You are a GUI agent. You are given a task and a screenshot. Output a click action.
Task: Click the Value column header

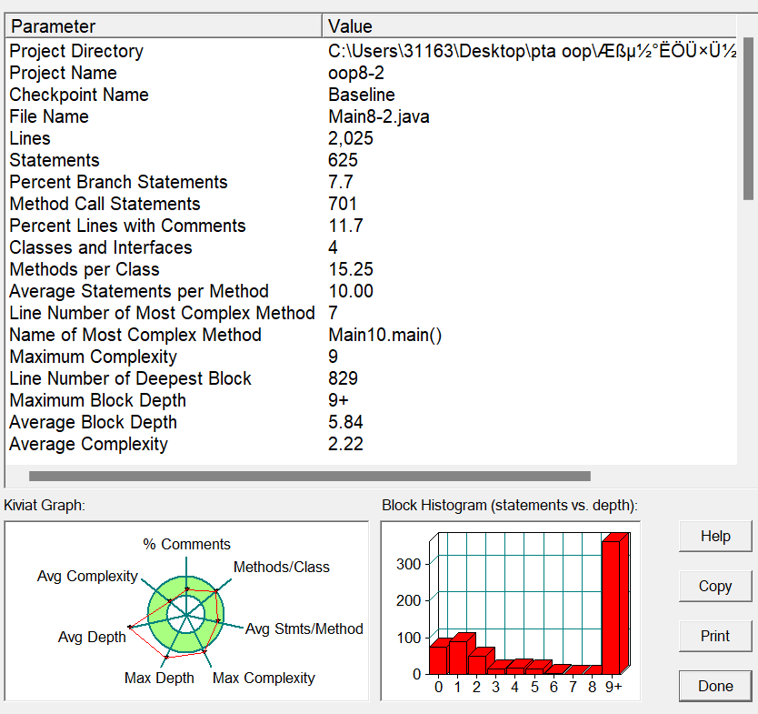click(x=527, y=26)
